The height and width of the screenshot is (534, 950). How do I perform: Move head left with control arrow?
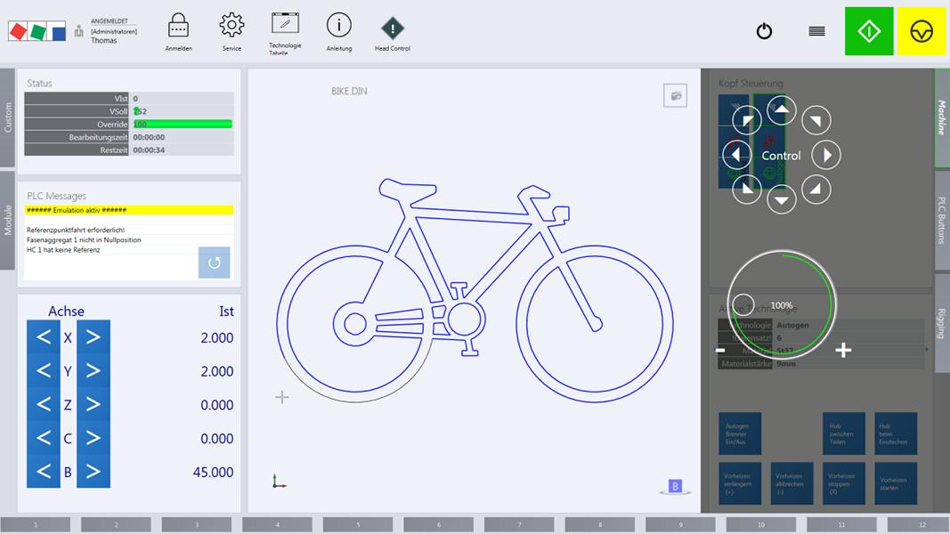(x=736, y=155)
